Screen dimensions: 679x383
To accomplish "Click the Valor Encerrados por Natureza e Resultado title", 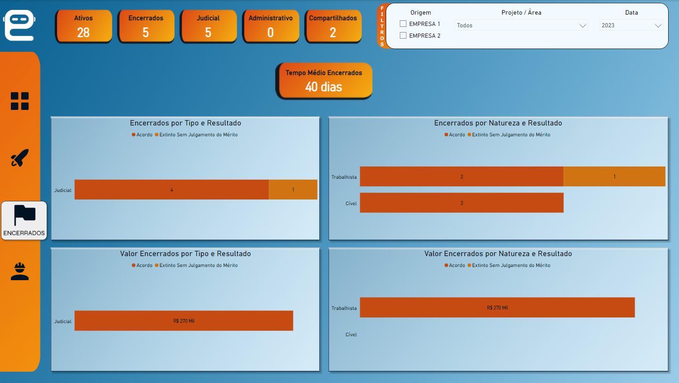I will click(498, 254).
